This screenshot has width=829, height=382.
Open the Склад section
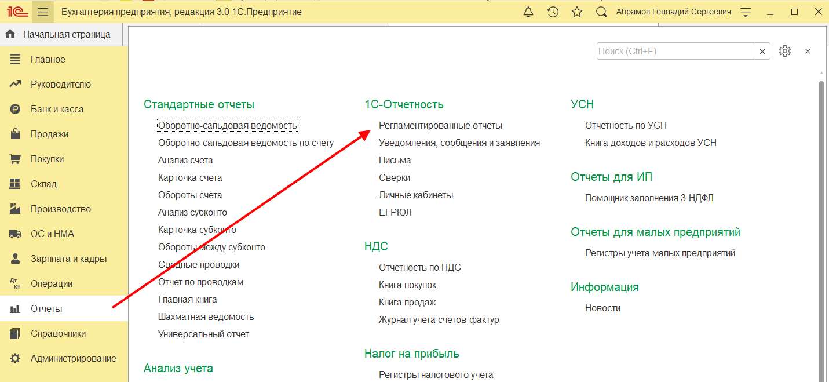[x=44, y=184]
